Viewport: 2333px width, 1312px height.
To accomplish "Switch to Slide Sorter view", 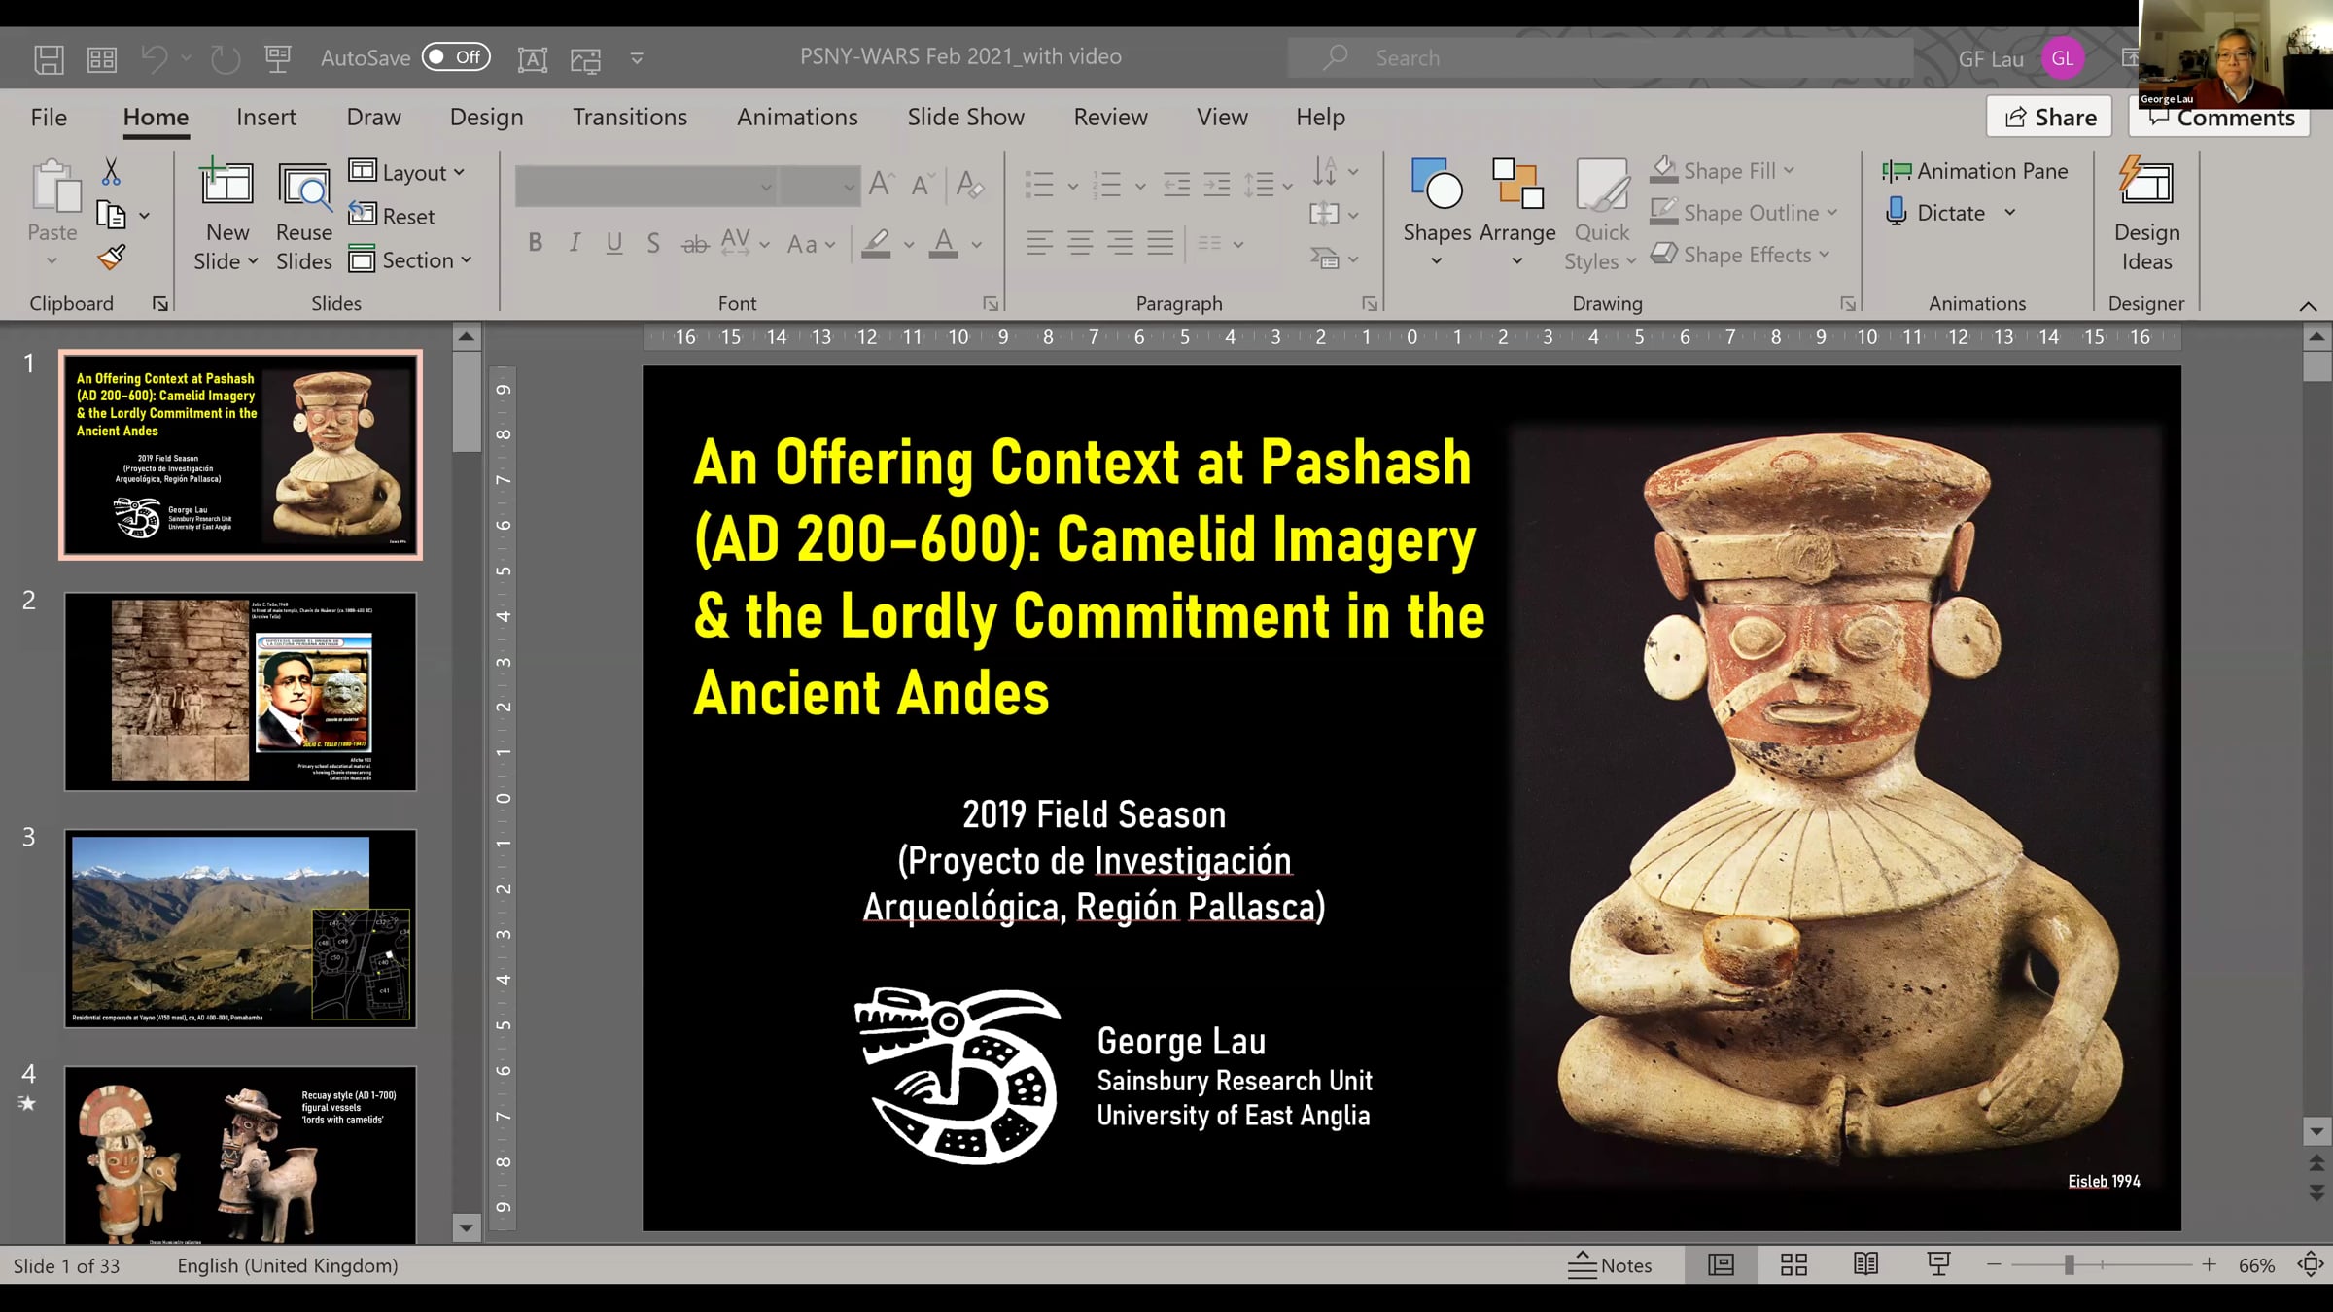I will (1793, 1264).
